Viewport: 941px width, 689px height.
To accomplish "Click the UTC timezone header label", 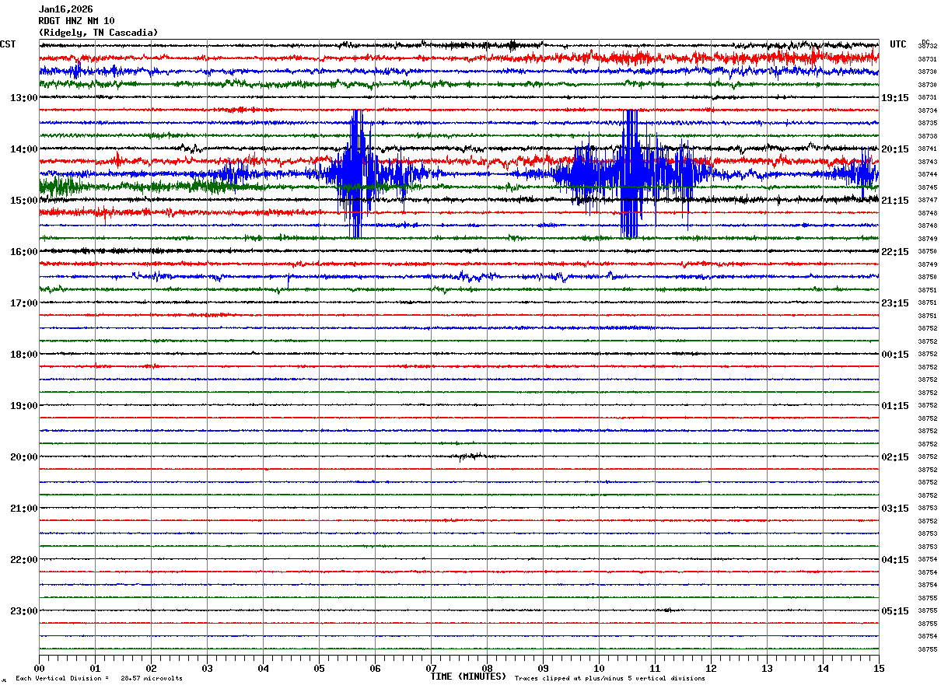I will pyautogui.click(x=898, y=44).
